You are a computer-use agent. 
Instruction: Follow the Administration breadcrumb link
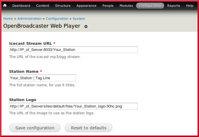pos(29,19)
